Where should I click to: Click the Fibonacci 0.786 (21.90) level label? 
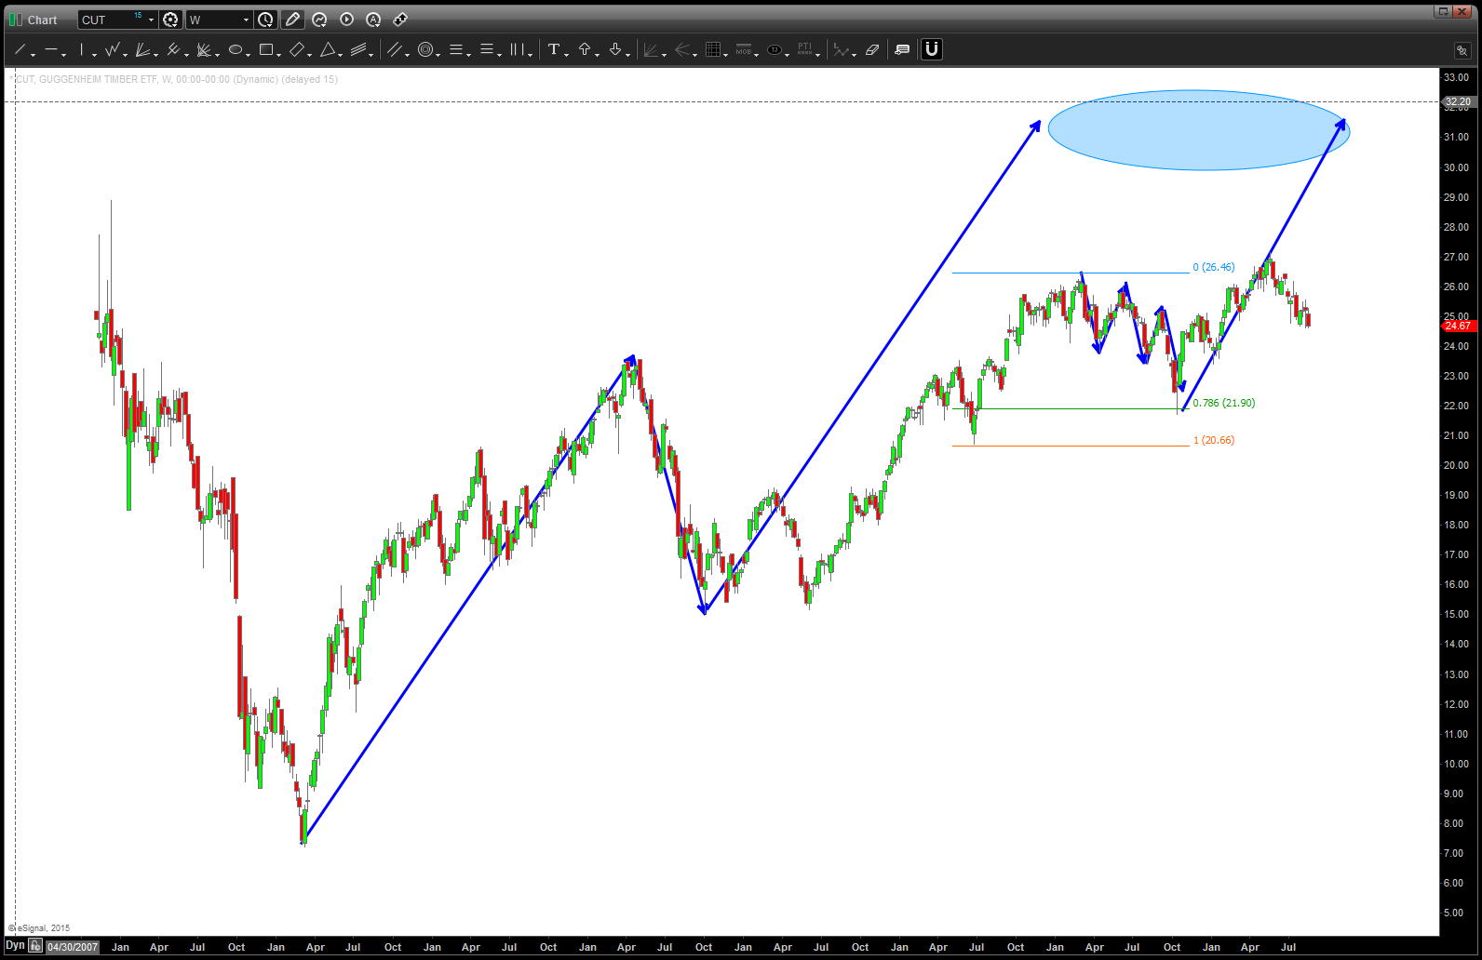1223,403
